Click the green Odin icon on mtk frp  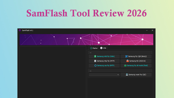tap(95, 56)
